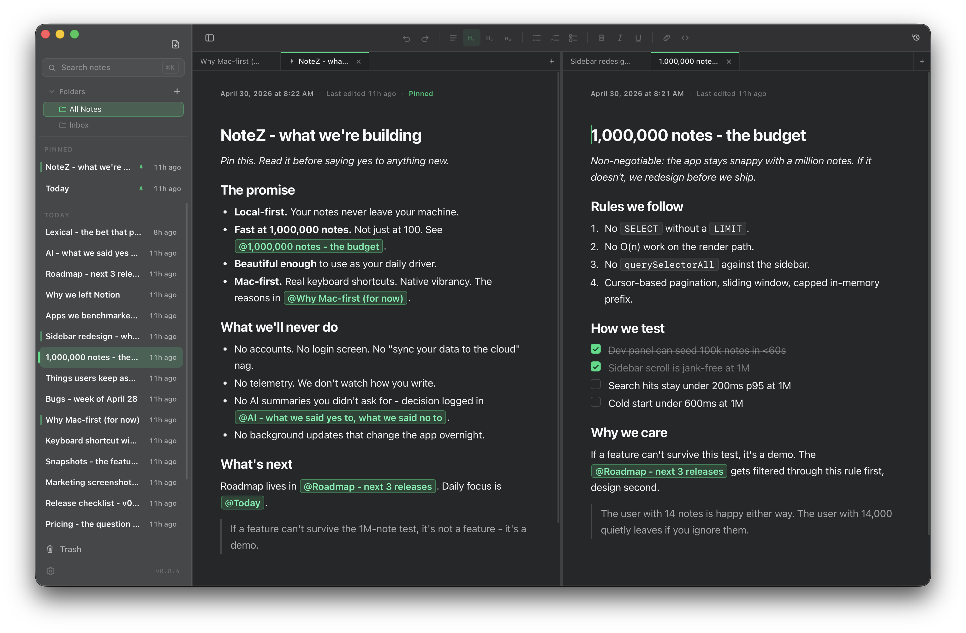Select the All Notes folder
The image size is (966, 633).
113,109
